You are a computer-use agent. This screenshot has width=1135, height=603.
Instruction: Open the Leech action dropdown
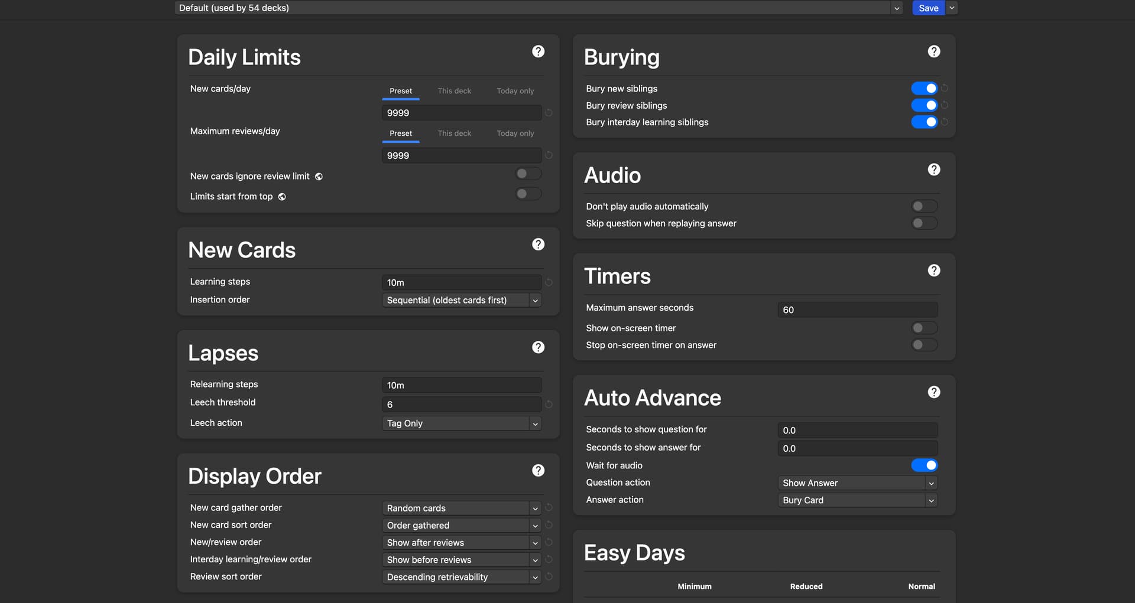[461, 423]
